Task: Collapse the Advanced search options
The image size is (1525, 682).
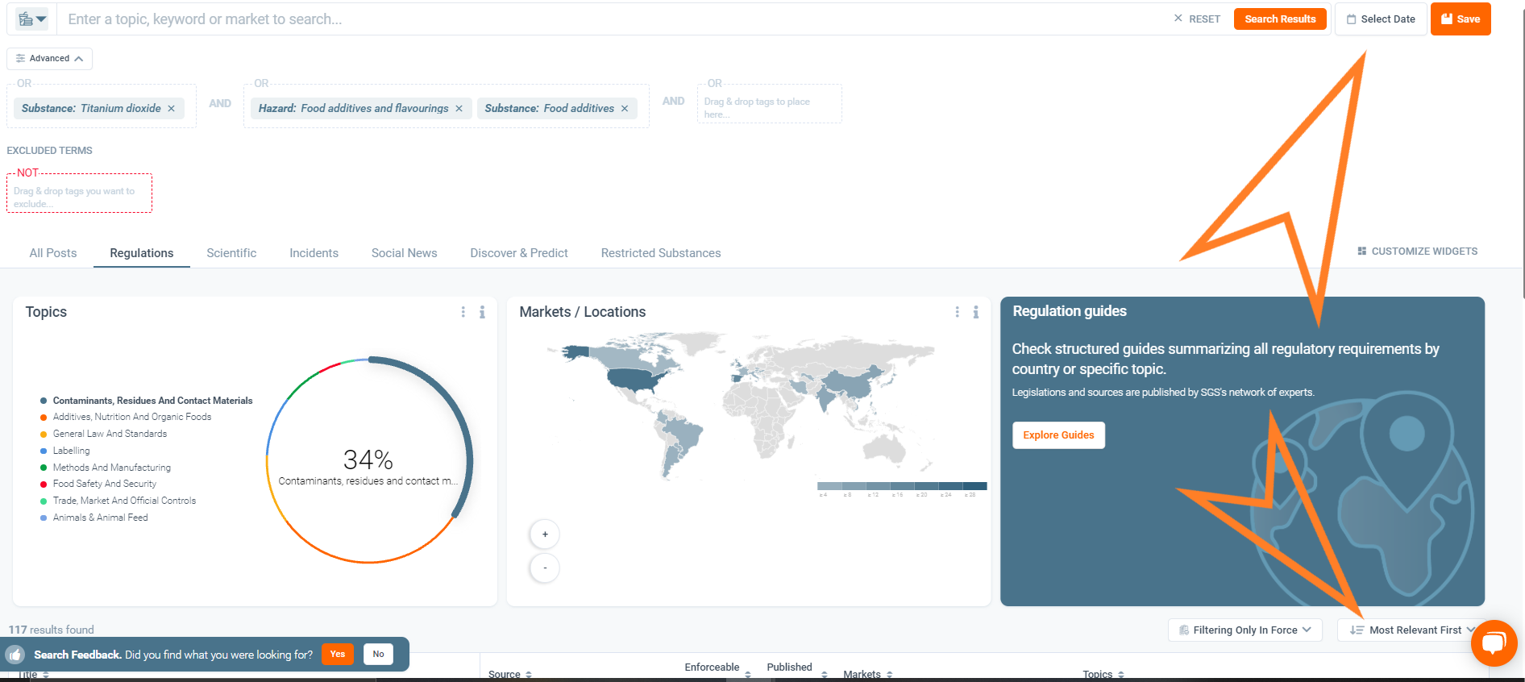Action: coord(49,59)
